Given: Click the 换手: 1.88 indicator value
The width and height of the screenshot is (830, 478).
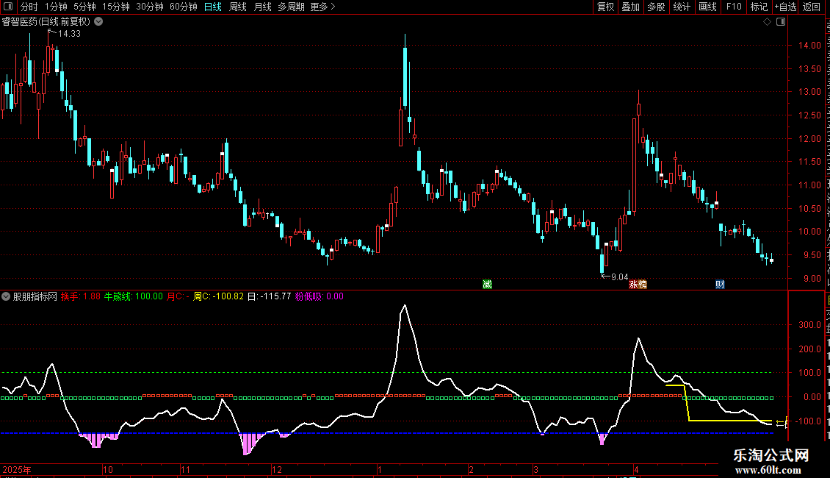Looking at the screenshot, I should tap(81, 296).
